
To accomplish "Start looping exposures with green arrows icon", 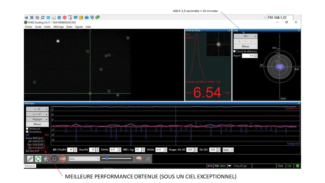I will (x=38, y=159).
